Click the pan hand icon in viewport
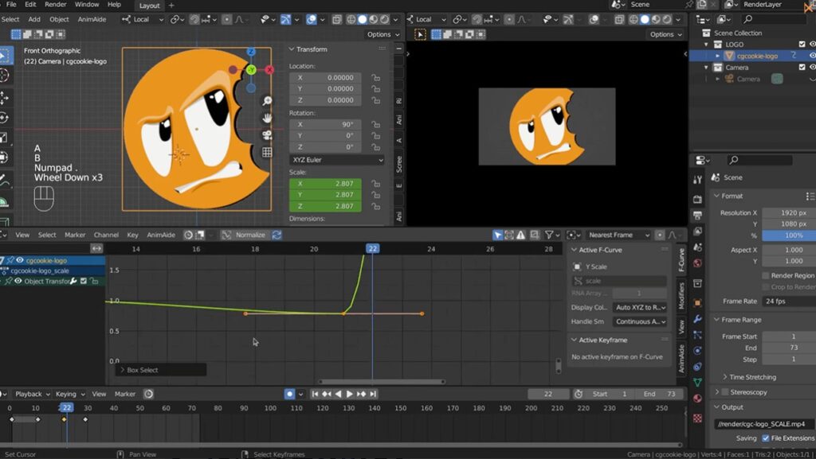This screenshot has width=816, height=459. click(x=267, y=118)
